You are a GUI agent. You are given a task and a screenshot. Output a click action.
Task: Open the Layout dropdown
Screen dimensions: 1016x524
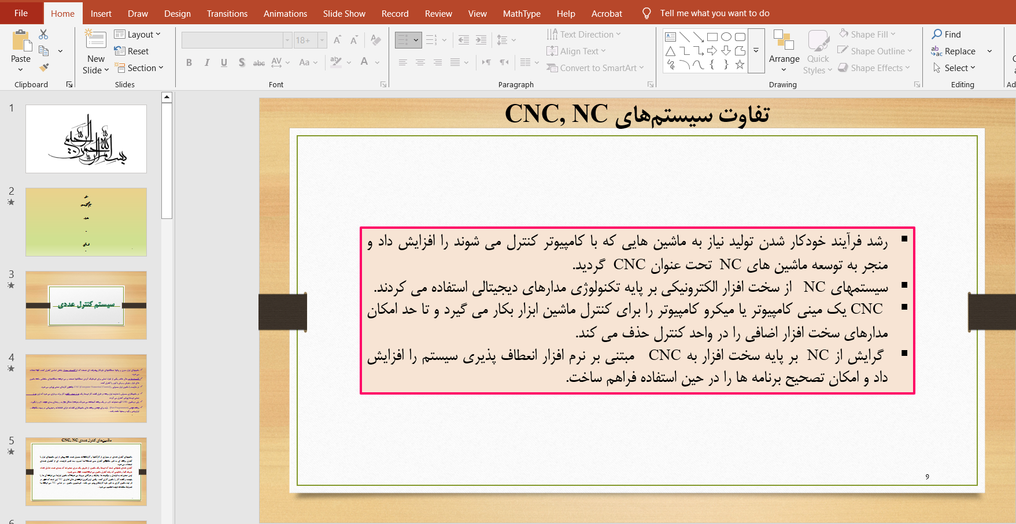(138, 35)
